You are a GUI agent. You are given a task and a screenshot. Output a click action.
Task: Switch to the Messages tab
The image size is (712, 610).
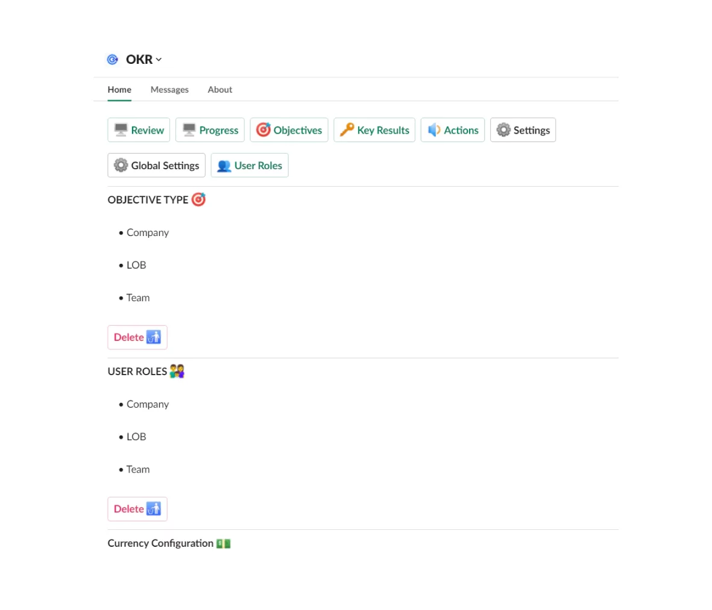point(169,89)
